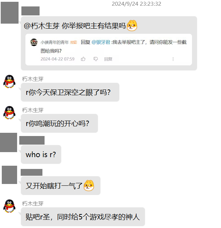Viewport: 221px width, 228px height.
Task: Open the @银牙君 mention link
Action: [101, 42]
